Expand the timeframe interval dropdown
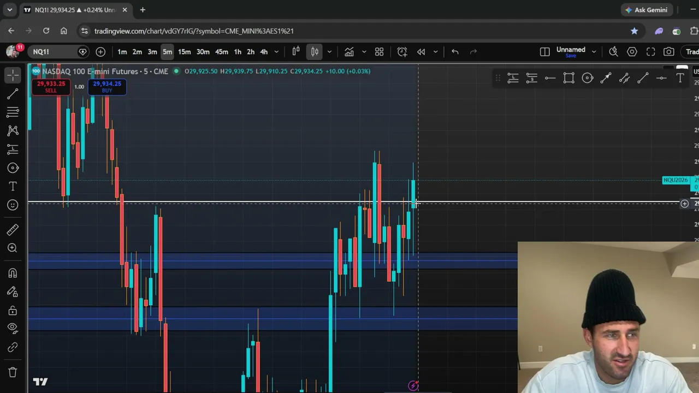The width and height of the screenshot is (699, 393). (276, 52)
